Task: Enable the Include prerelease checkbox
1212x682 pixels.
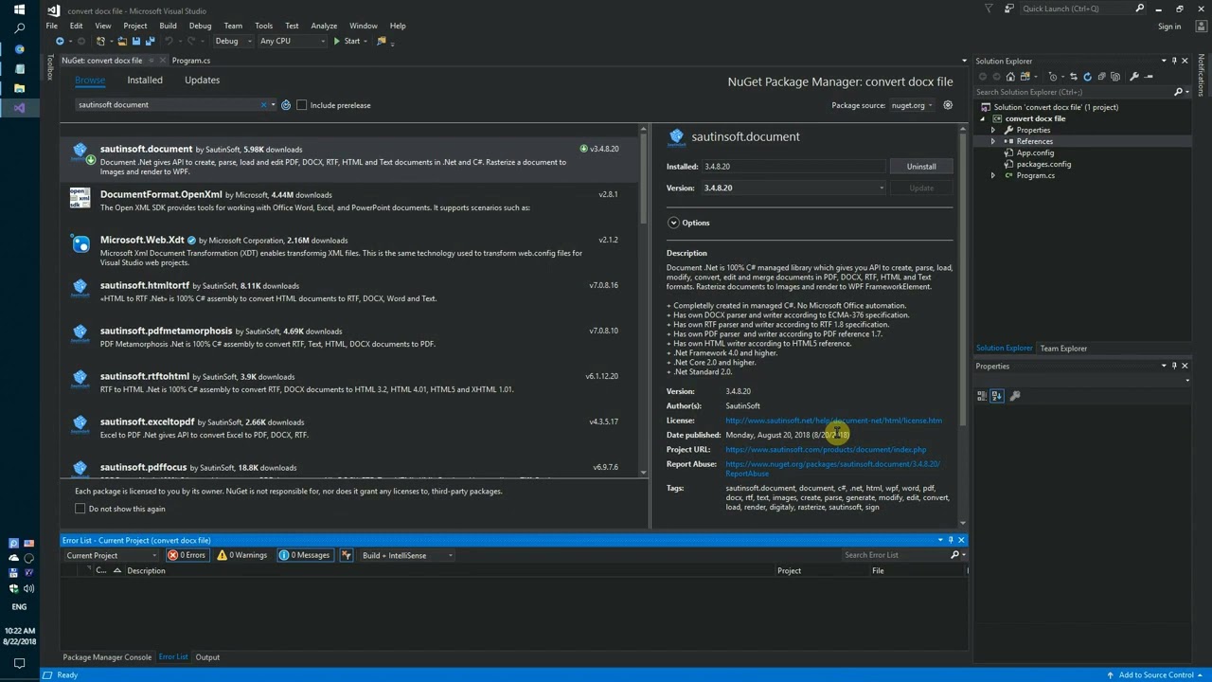Action: pyautogui.click(x=302, y=105)
